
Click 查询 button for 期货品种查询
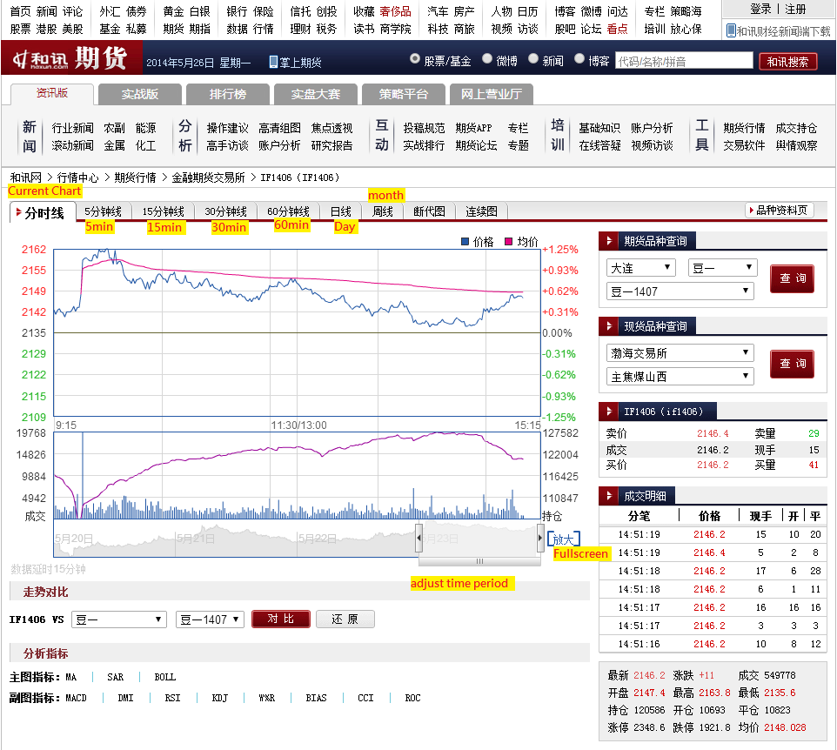tap(792, 278)
